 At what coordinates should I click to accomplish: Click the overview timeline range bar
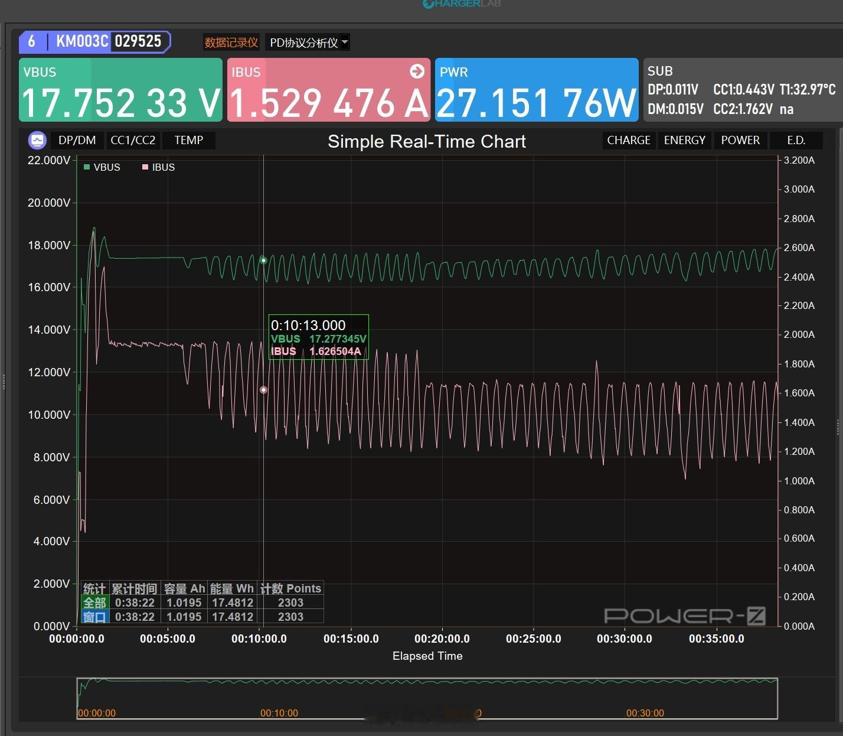pos(427,698)
